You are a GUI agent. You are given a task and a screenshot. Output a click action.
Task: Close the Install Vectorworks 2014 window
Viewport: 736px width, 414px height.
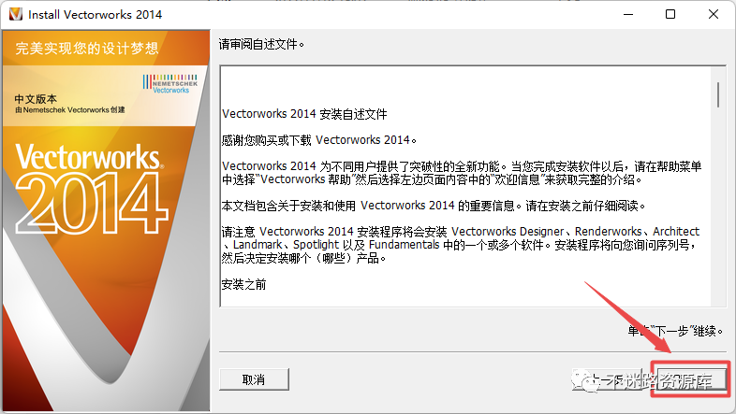click(714, 15)
